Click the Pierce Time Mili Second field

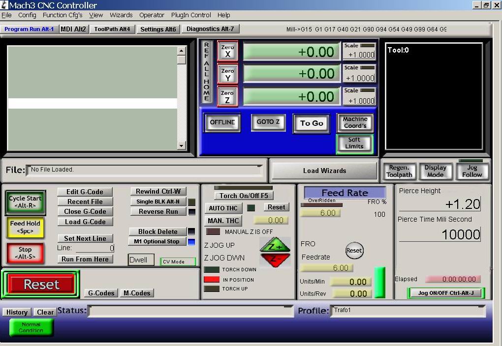click(440, 234)
